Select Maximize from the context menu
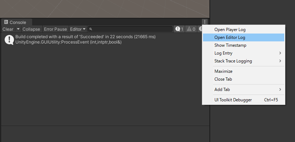295x142 pixels. pos(243,71)
